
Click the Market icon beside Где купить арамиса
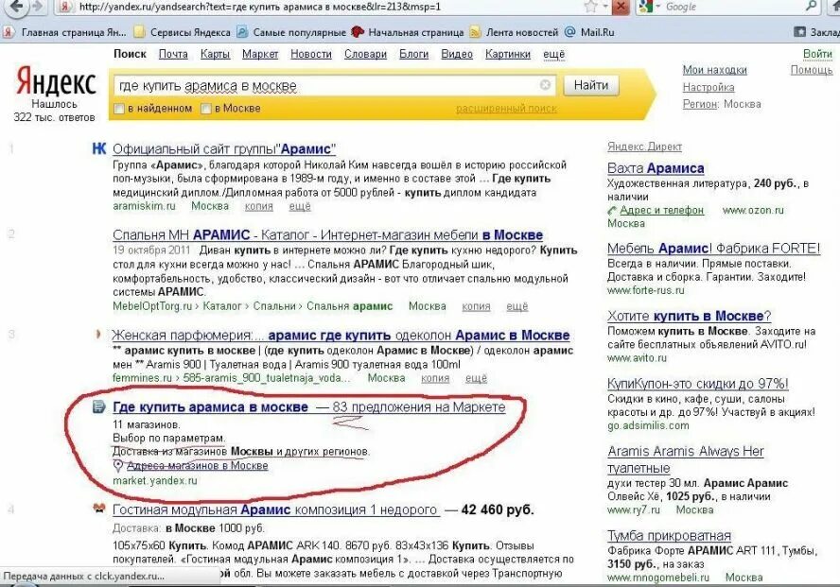(x=98, y=406)
